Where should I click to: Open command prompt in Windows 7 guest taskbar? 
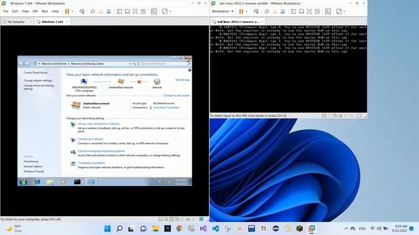tap(77, 182)
